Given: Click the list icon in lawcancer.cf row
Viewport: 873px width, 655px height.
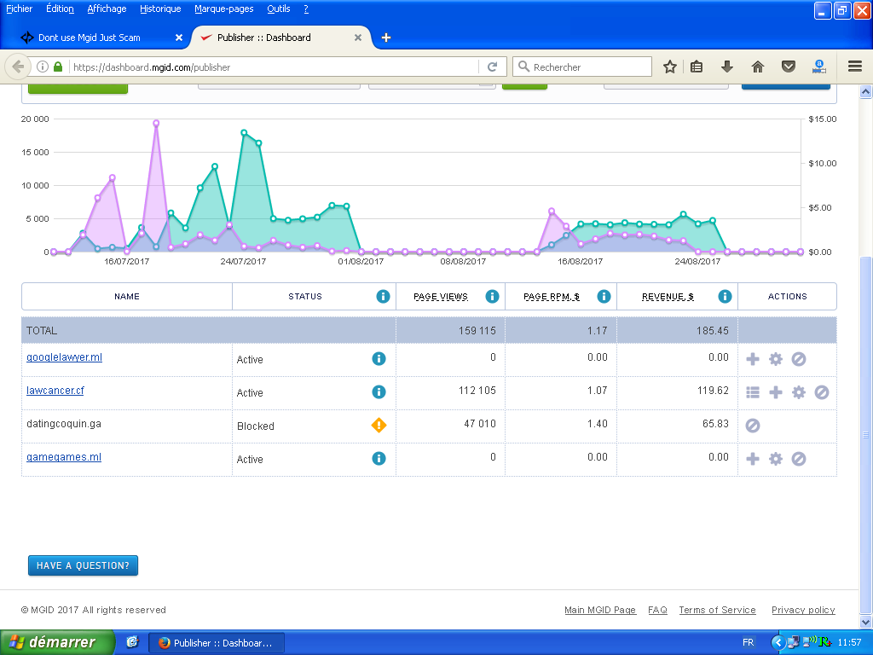Looking at the screenshot, I should click(x=753, y=392).
